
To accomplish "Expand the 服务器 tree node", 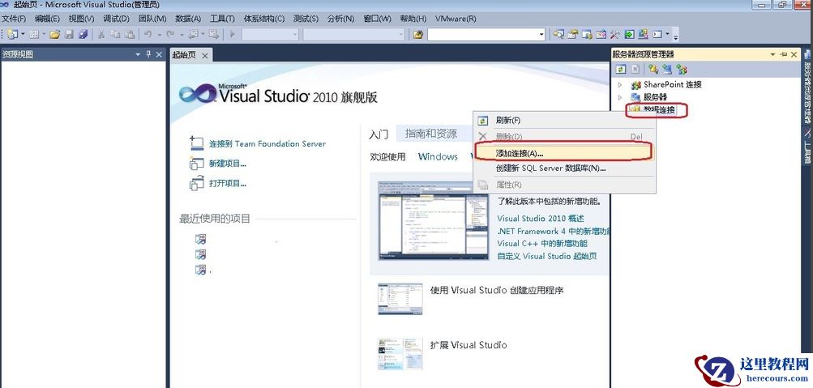I will [x=620, y=97].
